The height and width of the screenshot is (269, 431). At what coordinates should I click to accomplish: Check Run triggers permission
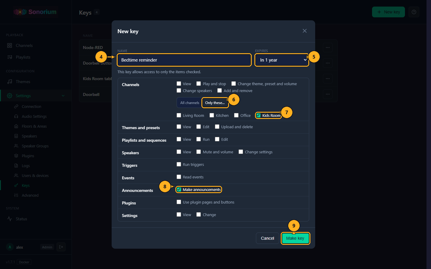(179, 164)
